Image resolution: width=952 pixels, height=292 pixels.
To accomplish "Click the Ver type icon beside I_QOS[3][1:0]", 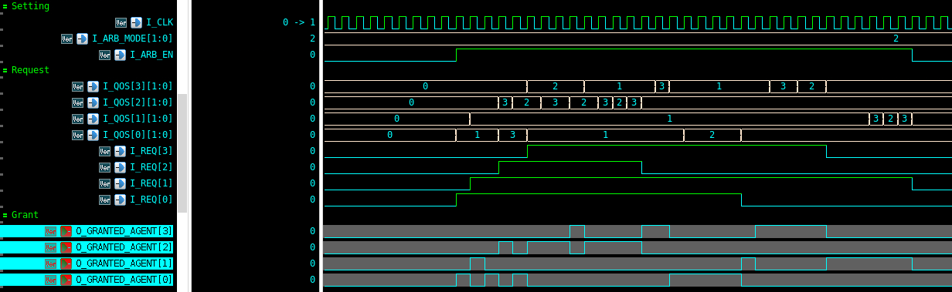I will pos(78,86).
